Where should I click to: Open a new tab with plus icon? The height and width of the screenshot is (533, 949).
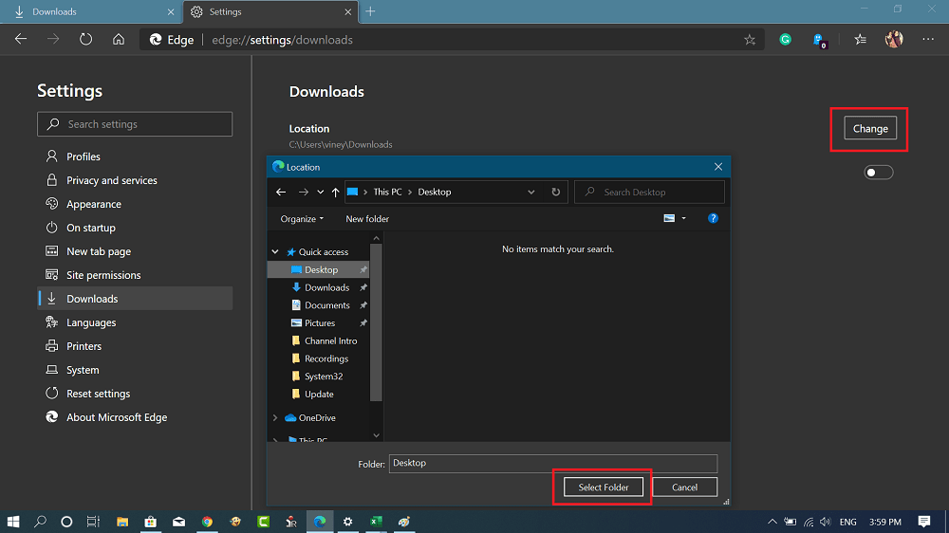tap(370, 11)
